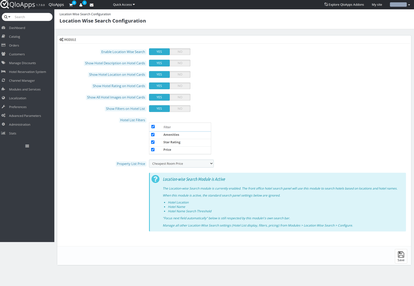414x286 pixels.
Task: Click the Hotel Reservation System bed icon
Action: pyautogui.click(x=4, y=71)
